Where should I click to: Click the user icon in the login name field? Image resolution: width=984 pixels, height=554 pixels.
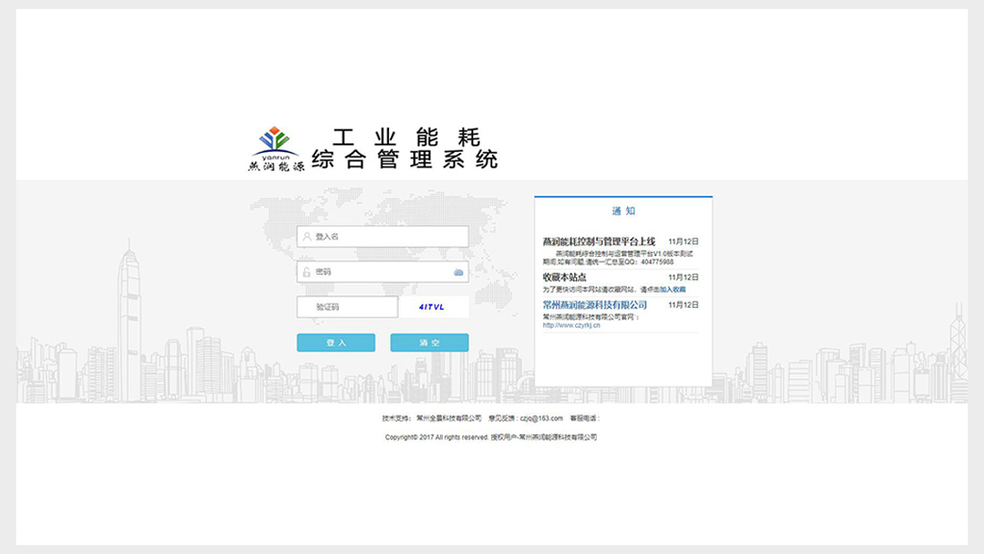307,237
